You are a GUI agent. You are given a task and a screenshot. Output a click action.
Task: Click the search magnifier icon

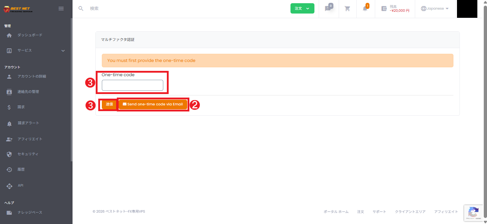tap(81, 9)
